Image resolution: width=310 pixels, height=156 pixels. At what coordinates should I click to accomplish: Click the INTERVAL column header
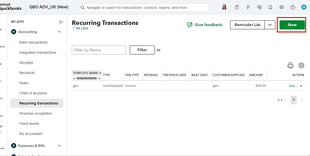click(x=151, y=75)
